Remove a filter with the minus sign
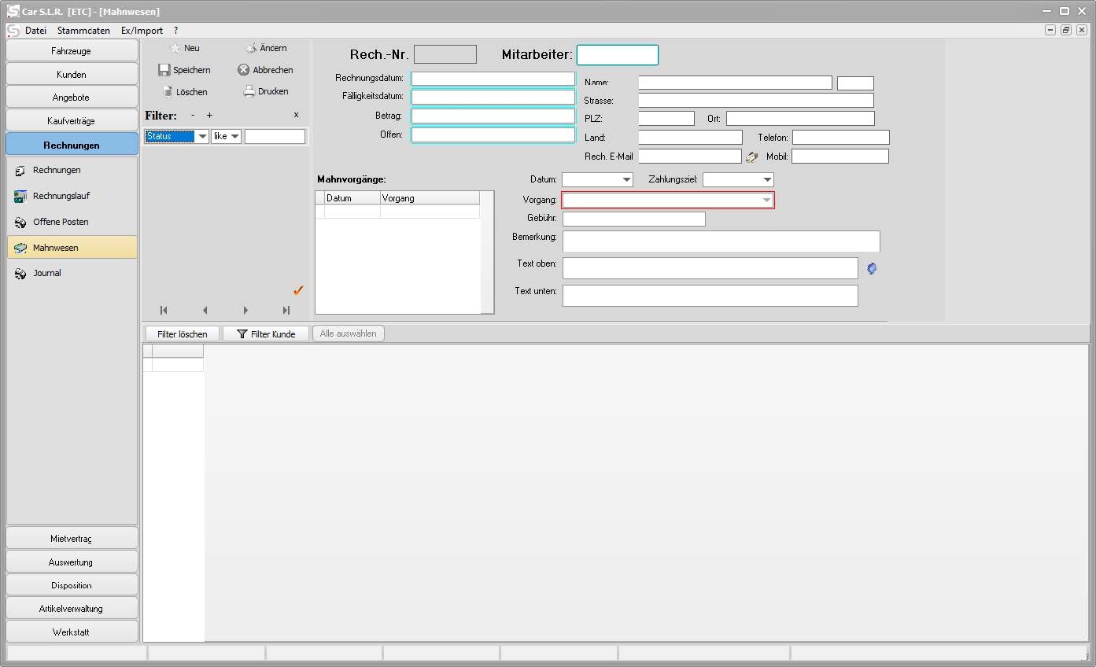The image size is (1096, 667). coord(193,115)
